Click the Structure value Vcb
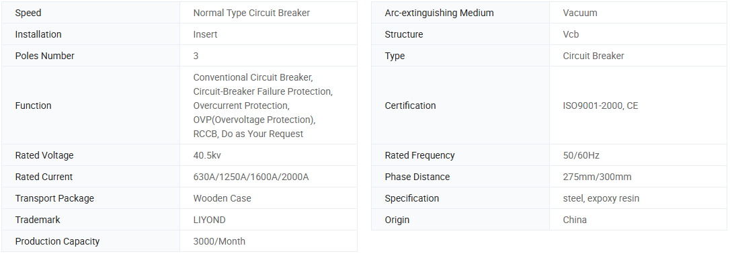 pyautogui.click(x=571, y=34)
